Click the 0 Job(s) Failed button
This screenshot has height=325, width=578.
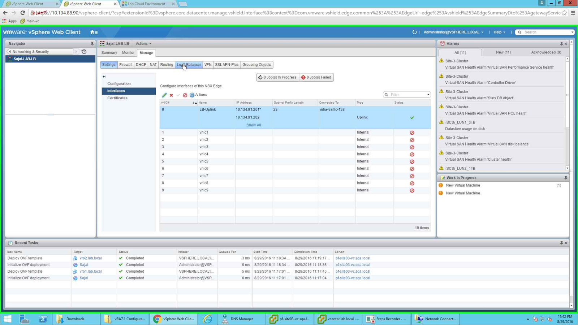click(x=316, y=77)
